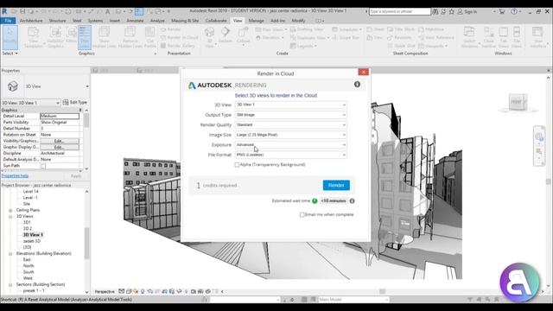Toggle the Thin Lines tool
The image size is (553, 311).
tap(85, 37)
